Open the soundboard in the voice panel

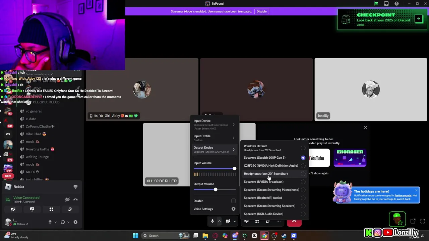[70, 209]
